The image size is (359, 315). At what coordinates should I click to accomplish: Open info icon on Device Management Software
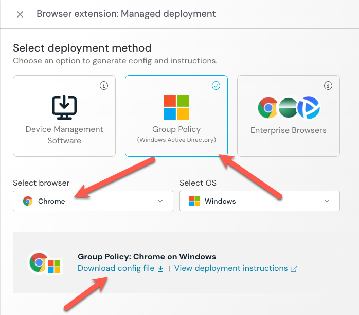coord(104,86)
